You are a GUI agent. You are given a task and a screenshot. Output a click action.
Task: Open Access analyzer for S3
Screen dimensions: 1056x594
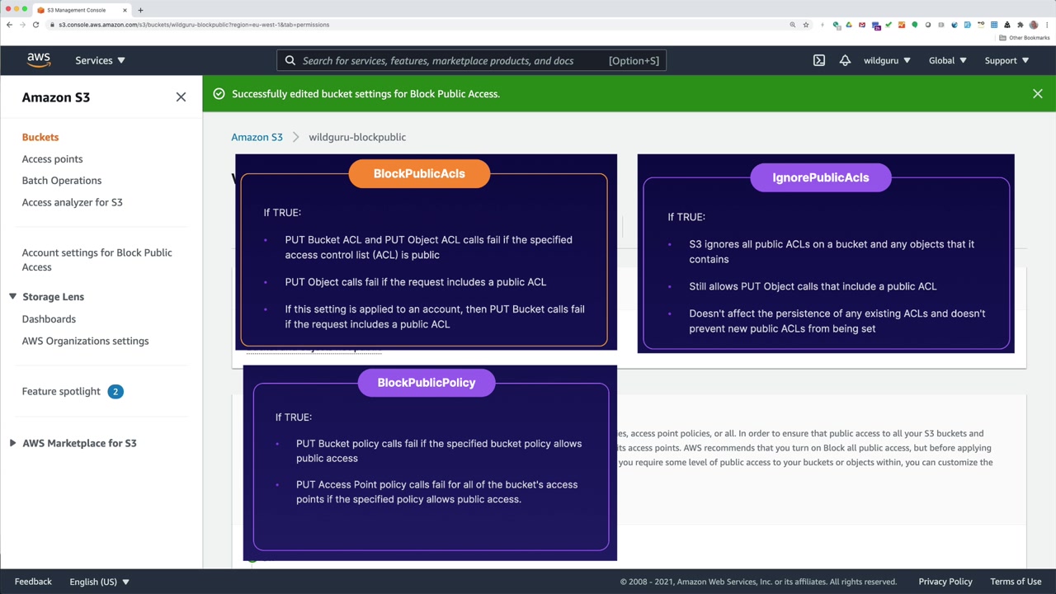click(72, 202)
